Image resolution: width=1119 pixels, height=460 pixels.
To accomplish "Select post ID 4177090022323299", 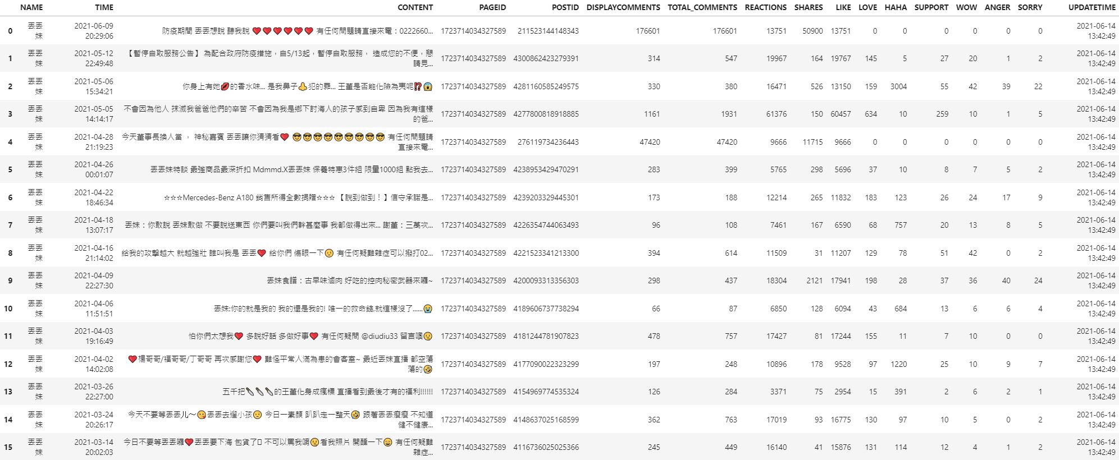I will [546, 364].
